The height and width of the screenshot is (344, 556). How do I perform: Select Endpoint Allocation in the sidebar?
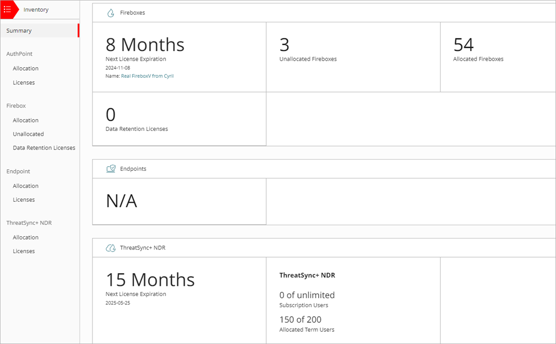pos(25,185)
